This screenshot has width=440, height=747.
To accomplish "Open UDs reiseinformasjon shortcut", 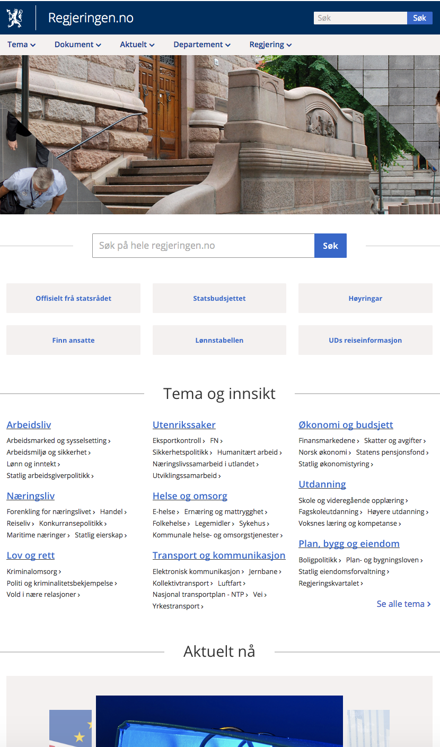I will [365, 340].
